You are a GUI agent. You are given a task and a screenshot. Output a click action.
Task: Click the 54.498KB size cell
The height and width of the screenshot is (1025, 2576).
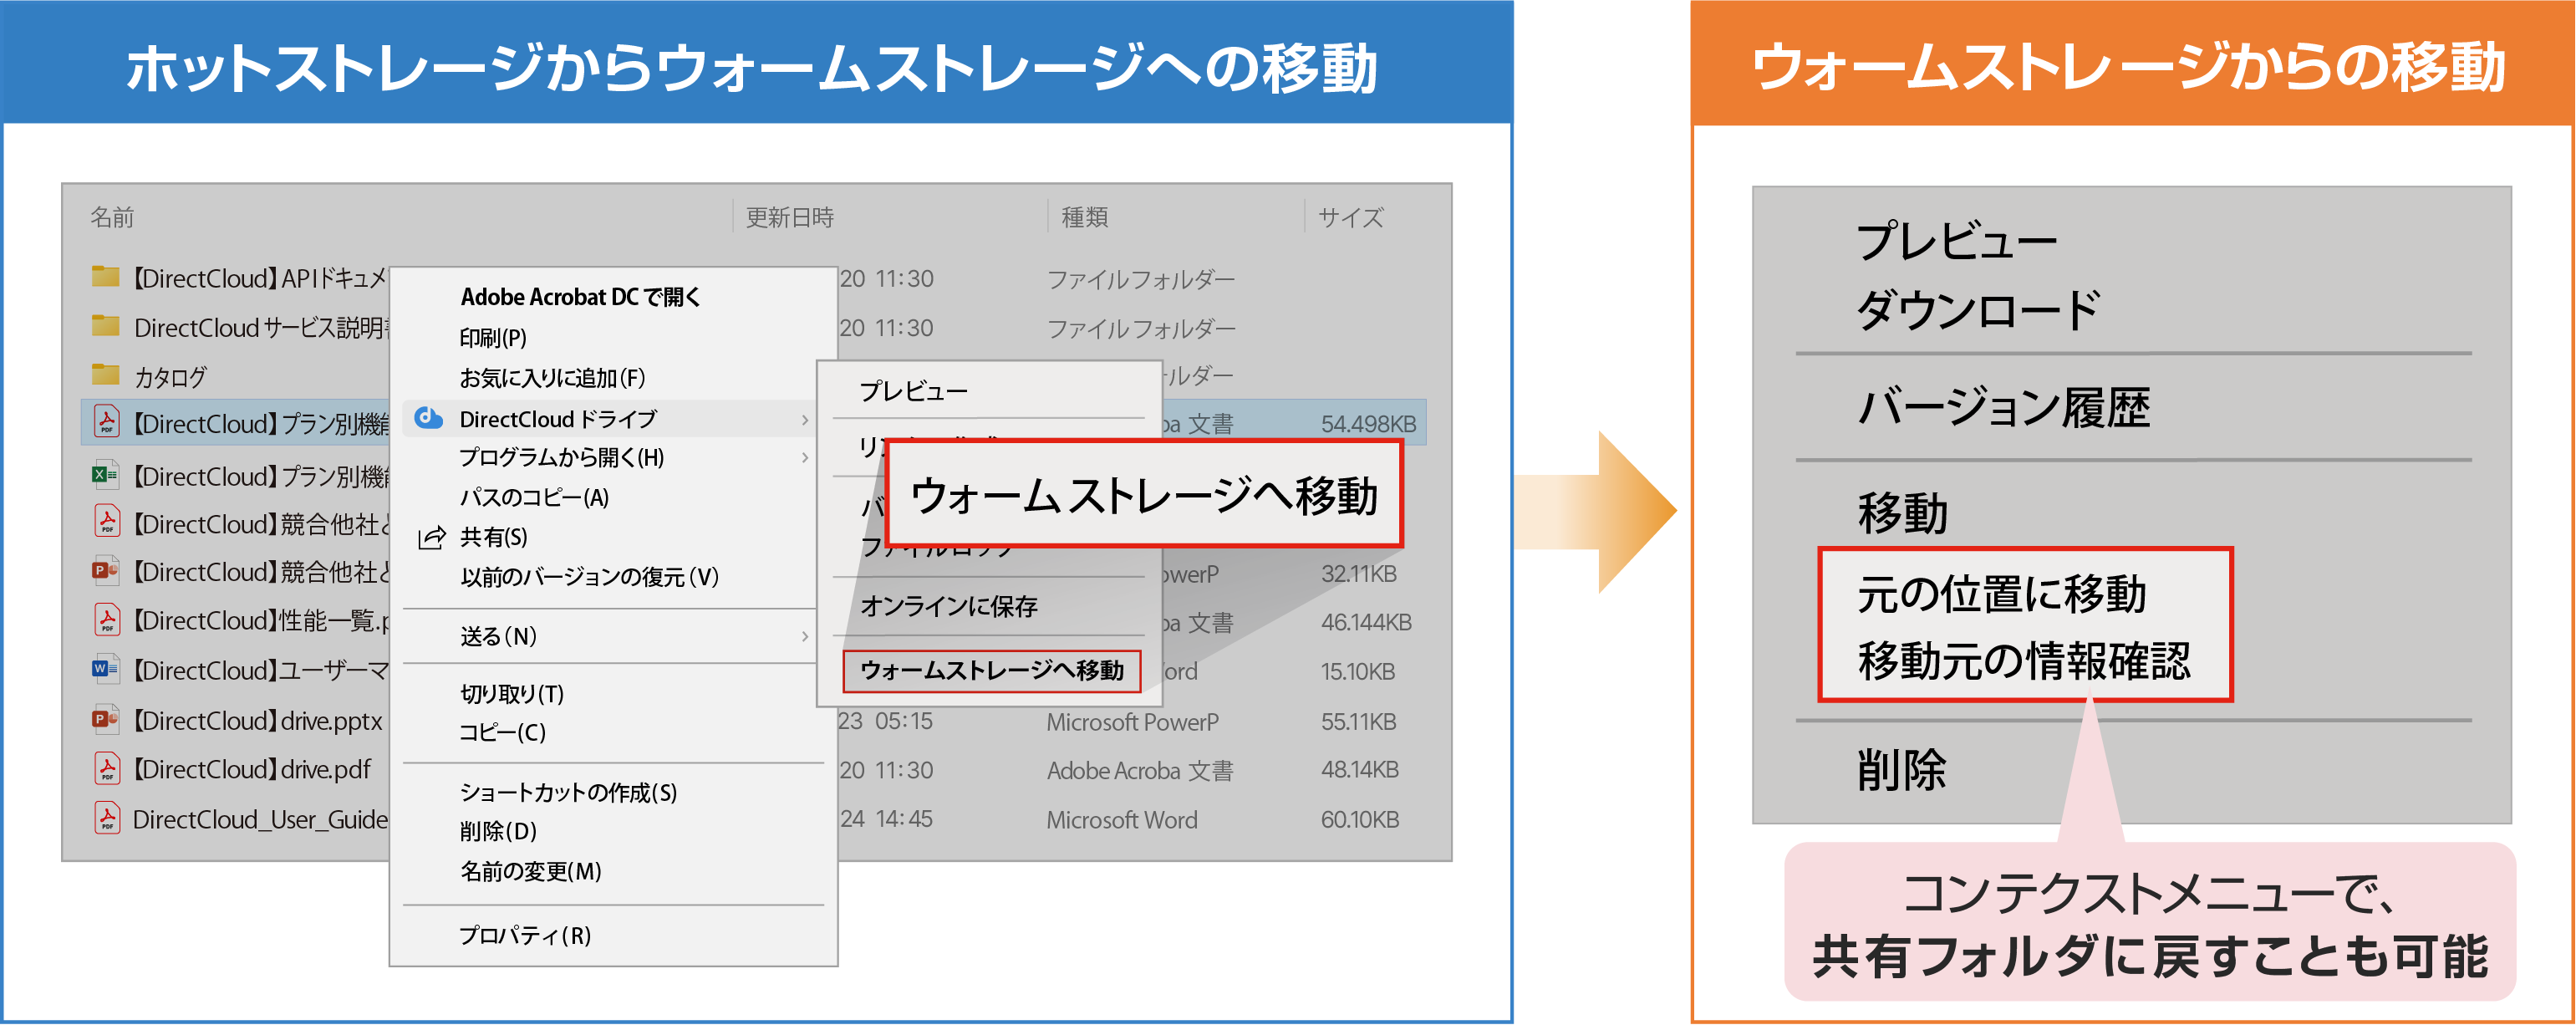coord(1368,424)
